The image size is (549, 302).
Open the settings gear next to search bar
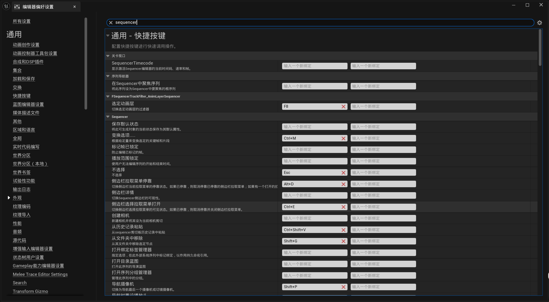pyautogui.click(x=539, y=23)
